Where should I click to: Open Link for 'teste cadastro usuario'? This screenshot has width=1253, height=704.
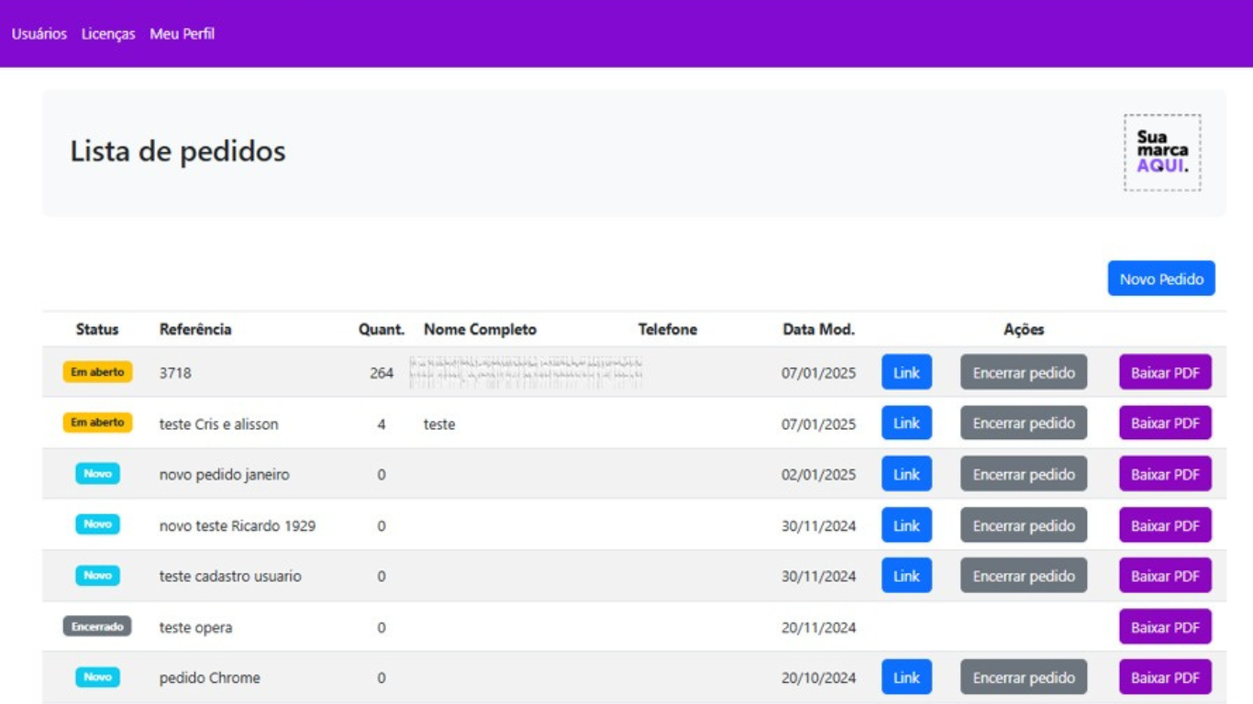coord(906,576)
